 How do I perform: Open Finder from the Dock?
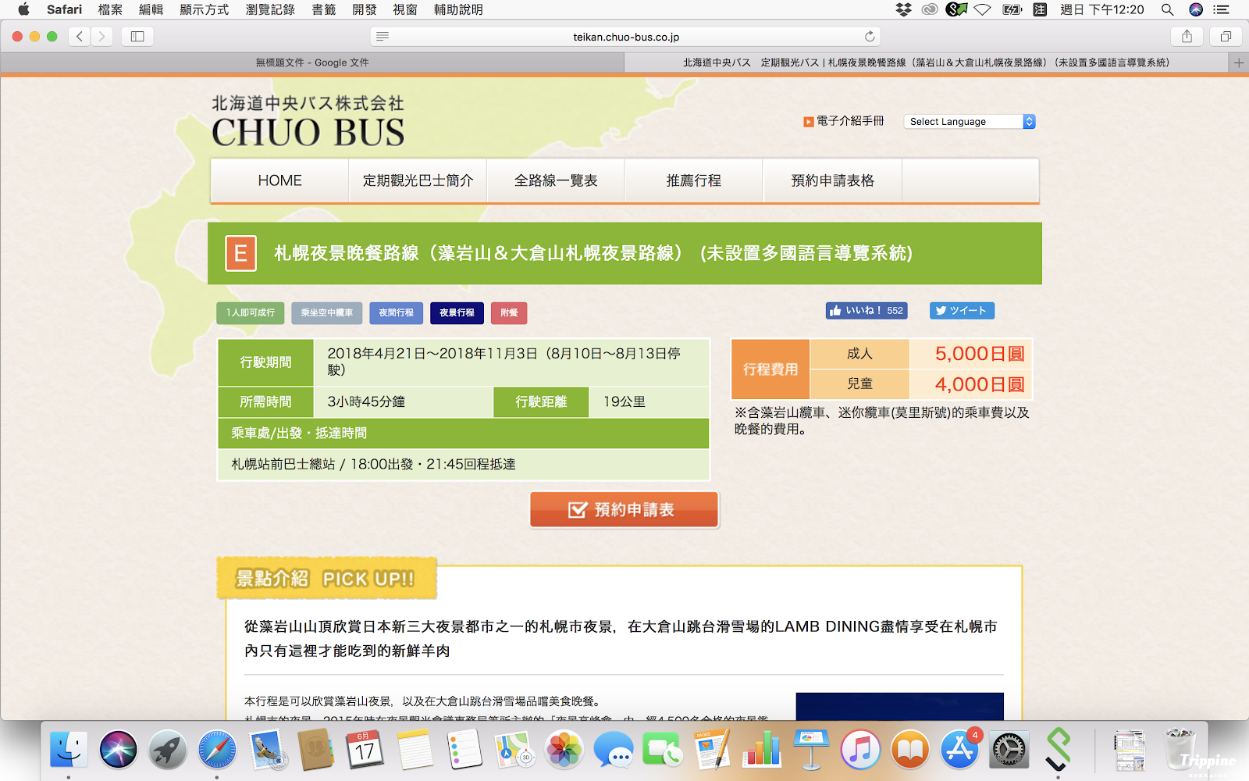(69, 750)
